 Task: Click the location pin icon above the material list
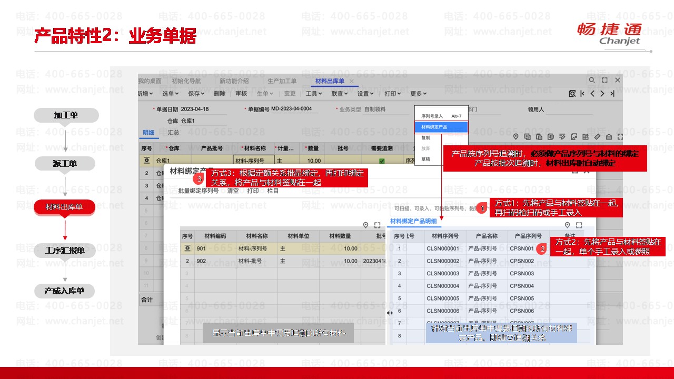366,225
